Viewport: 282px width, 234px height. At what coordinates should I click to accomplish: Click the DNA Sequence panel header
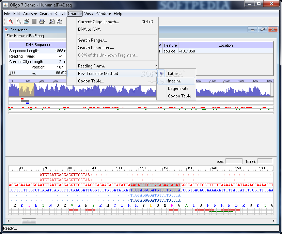pos(38,45)
